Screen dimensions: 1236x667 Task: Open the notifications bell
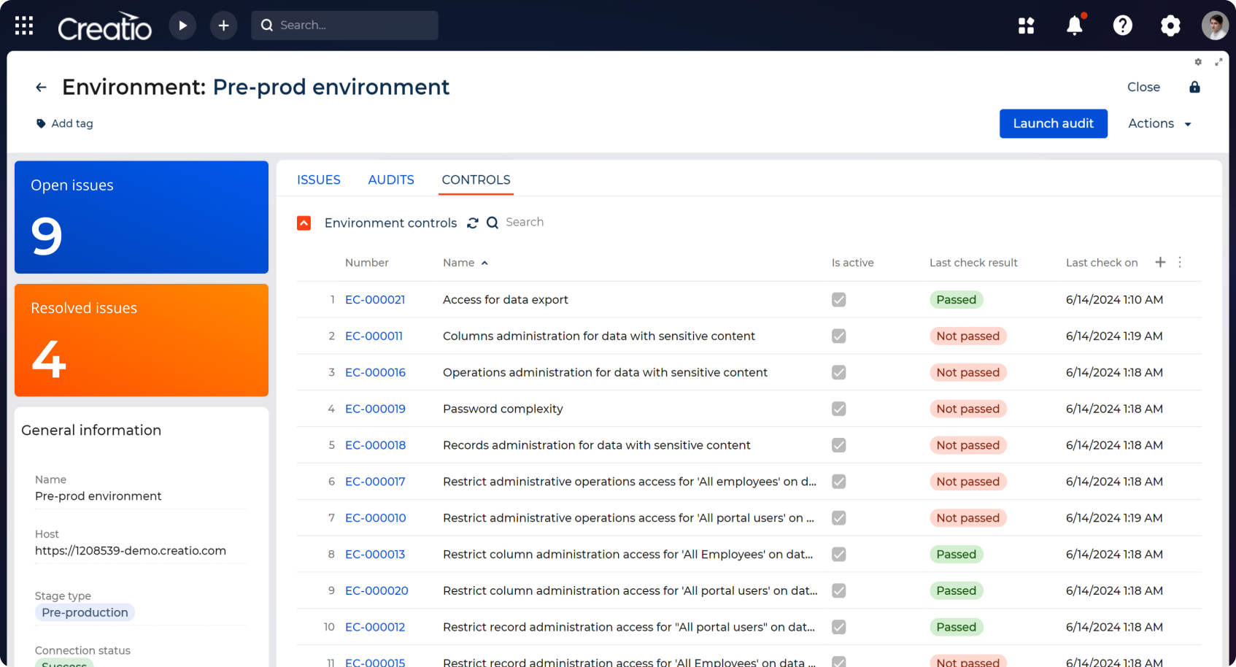click(x=1075, y=26)
